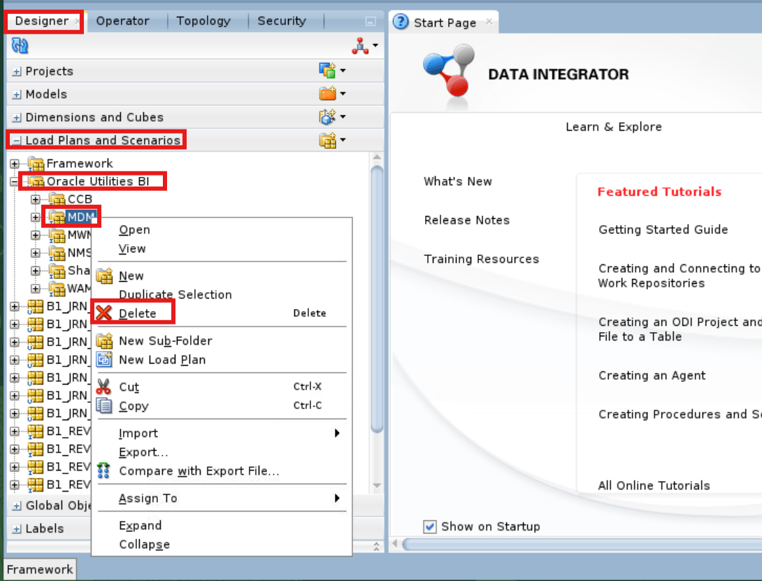This screenshot has height=581, width=762.
Task: Click the help icon on the Start Page tab
Action: click(x=400, y=21)
